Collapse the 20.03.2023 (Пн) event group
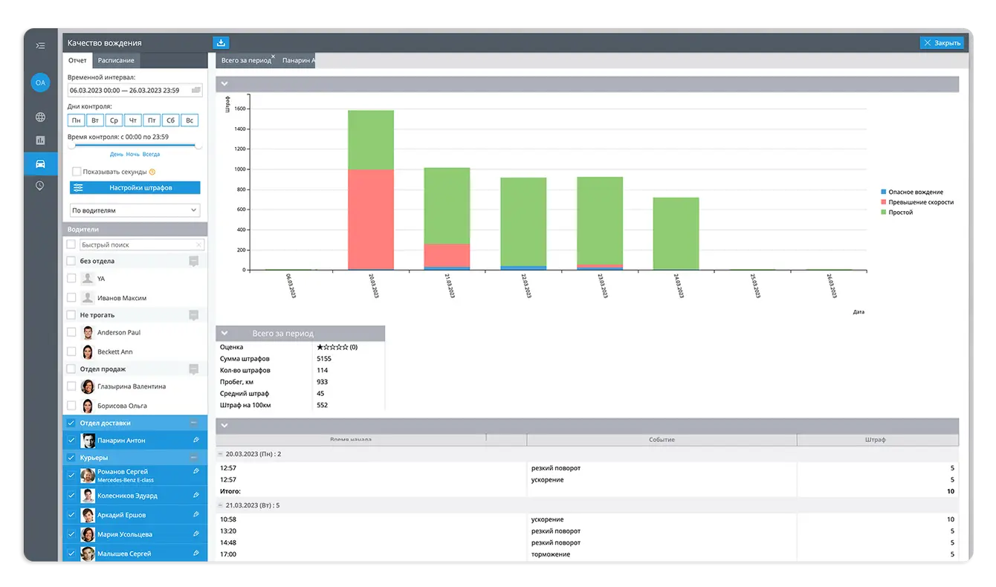This screenshot has height=587, width=996. (x=221, y=453)
